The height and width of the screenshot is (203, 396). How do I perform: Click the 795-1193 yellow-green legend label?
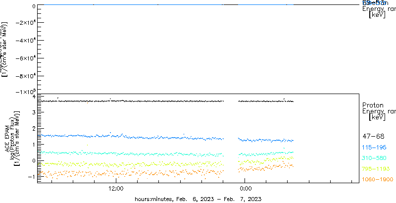coord(376,169)
